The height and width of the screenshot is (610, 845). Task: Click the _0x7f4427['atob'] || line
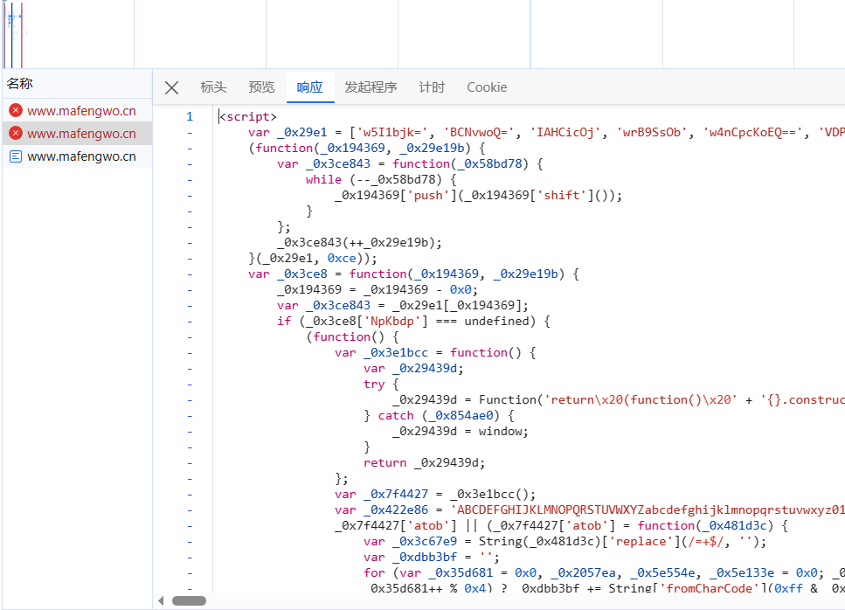[561, 525]
